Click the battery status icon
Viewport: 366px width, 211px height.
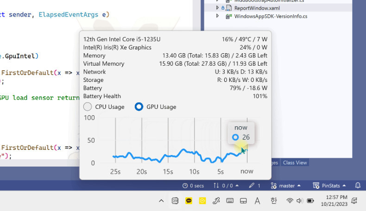click(310, 200)
